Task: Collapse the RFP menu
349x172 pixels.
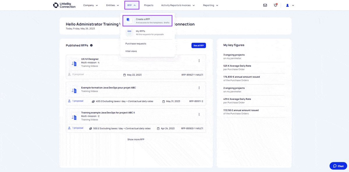Action: 132,5
